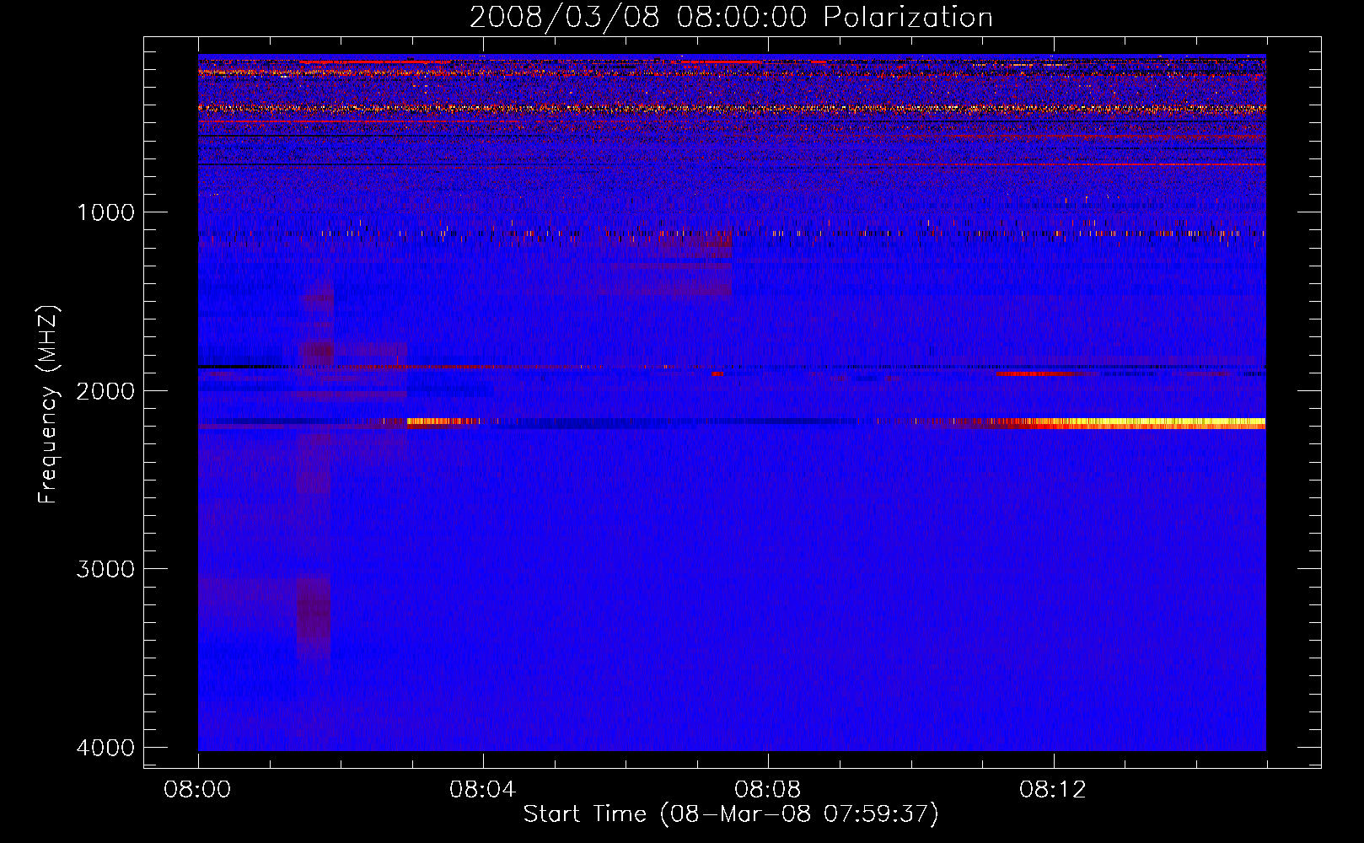
Task: Click the '08:04' time tick label
Action: click(482, 790)
